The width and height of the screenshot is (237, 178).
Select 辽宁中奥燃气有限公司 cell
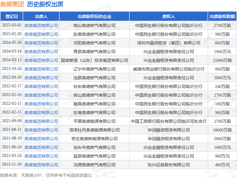(x=94, y=69)
